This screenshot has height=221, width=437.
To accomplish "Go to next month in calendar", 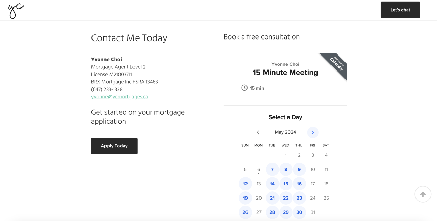I will point(312,132).
